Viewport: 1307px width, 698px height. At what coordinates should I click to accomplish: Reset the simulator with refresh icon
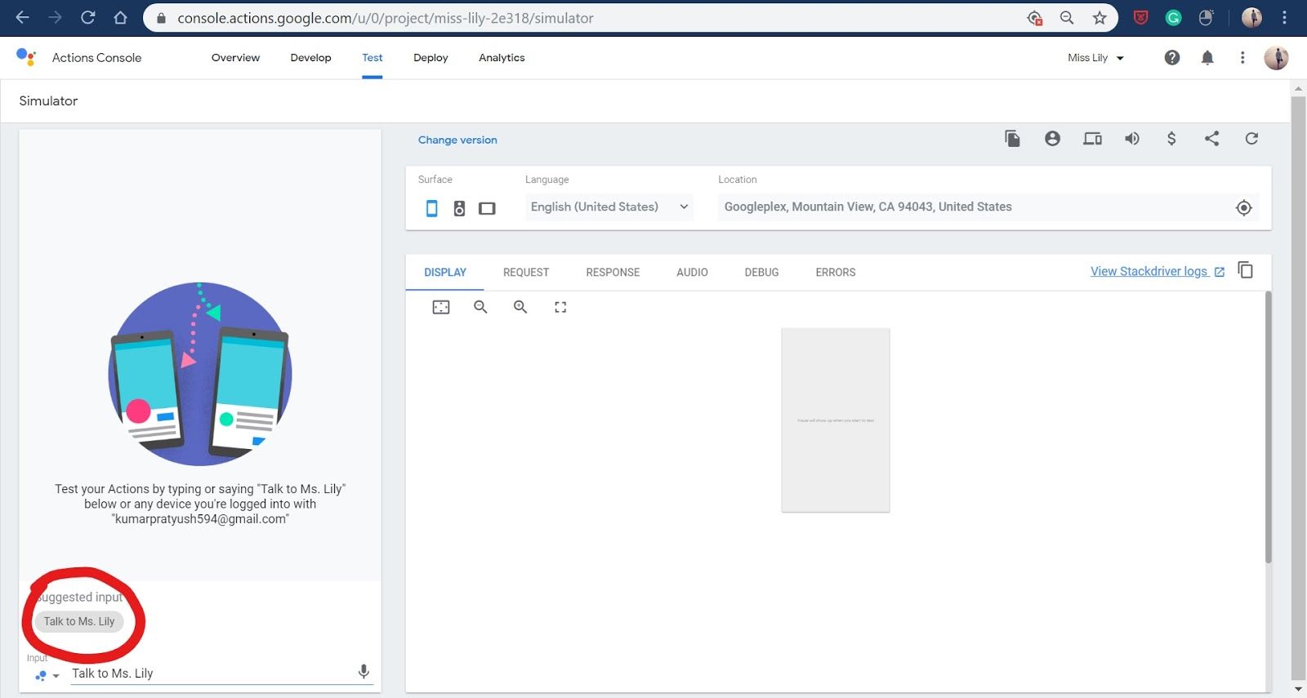1251,138
